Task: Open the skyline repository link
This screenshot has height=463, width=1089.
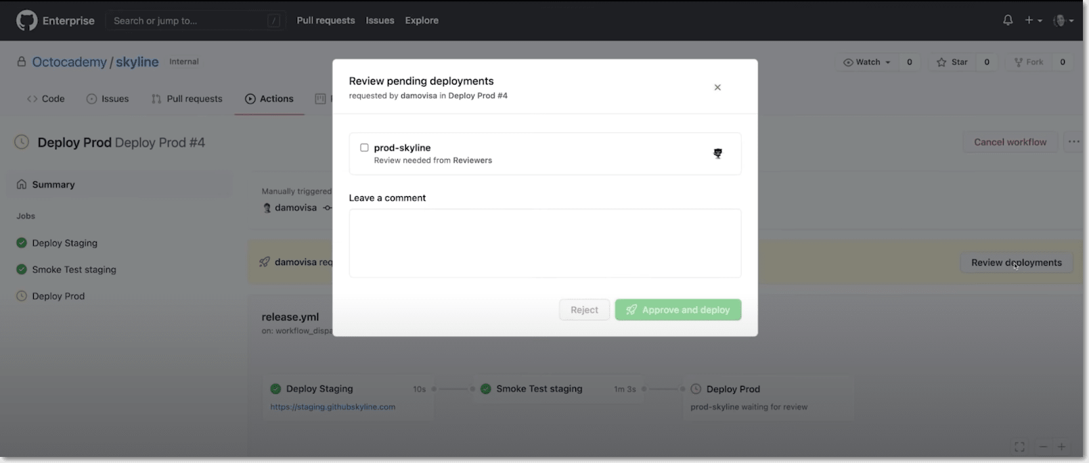Action: (137, 62)
